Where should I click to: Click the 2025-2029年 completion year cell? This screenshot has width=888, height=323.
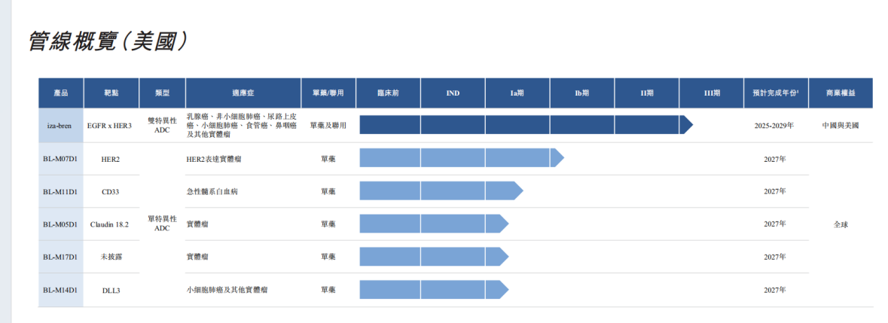click(x=774, y=126)
